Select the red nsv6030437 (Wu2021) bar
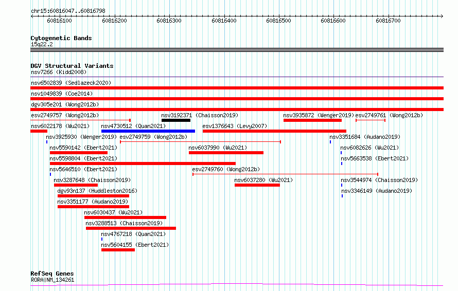 click(x=125, y=217)
